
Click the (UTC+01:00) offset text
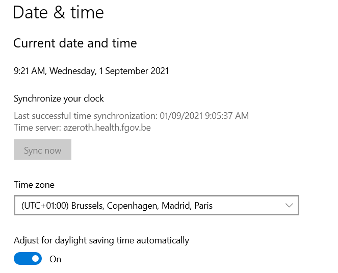pyautogui.click(x=44, y=206)
